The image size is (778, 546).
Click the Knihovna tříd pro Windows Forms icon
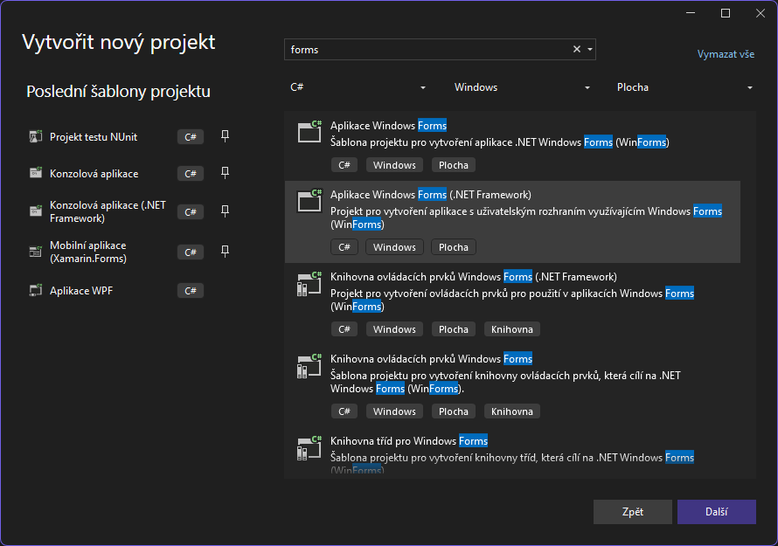pos(310,447)
